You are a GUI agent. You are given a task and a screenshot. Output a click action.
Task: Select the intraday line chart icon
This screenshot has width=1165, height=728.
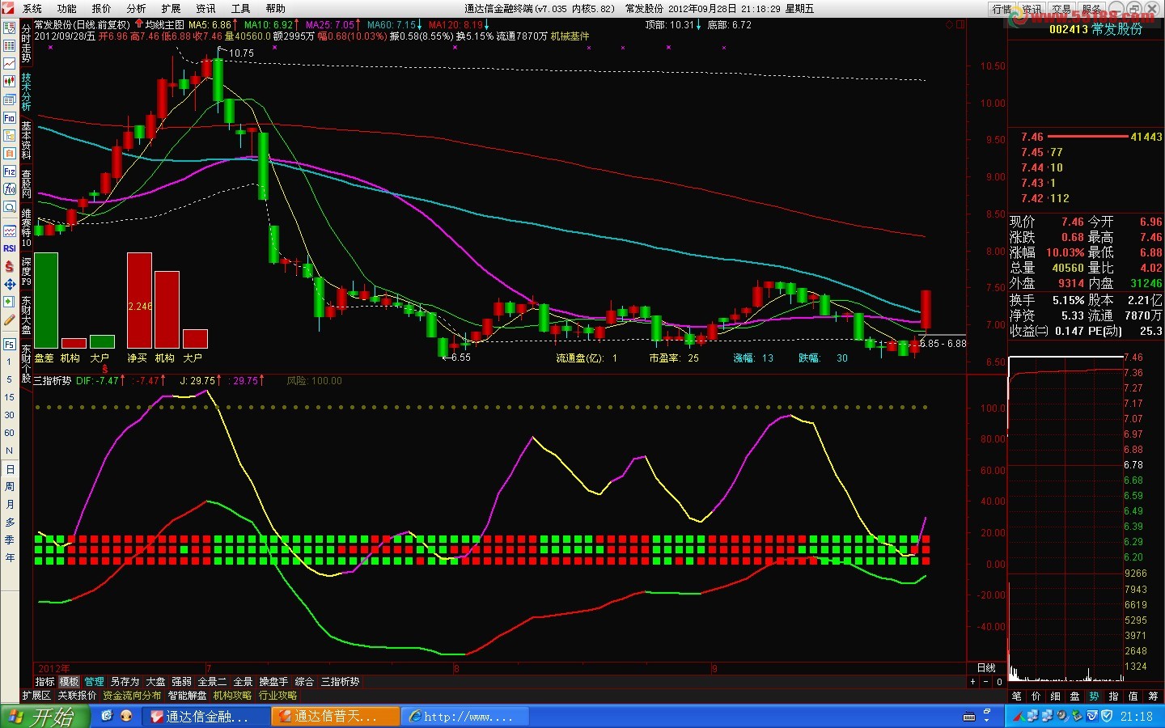point(10,63)
